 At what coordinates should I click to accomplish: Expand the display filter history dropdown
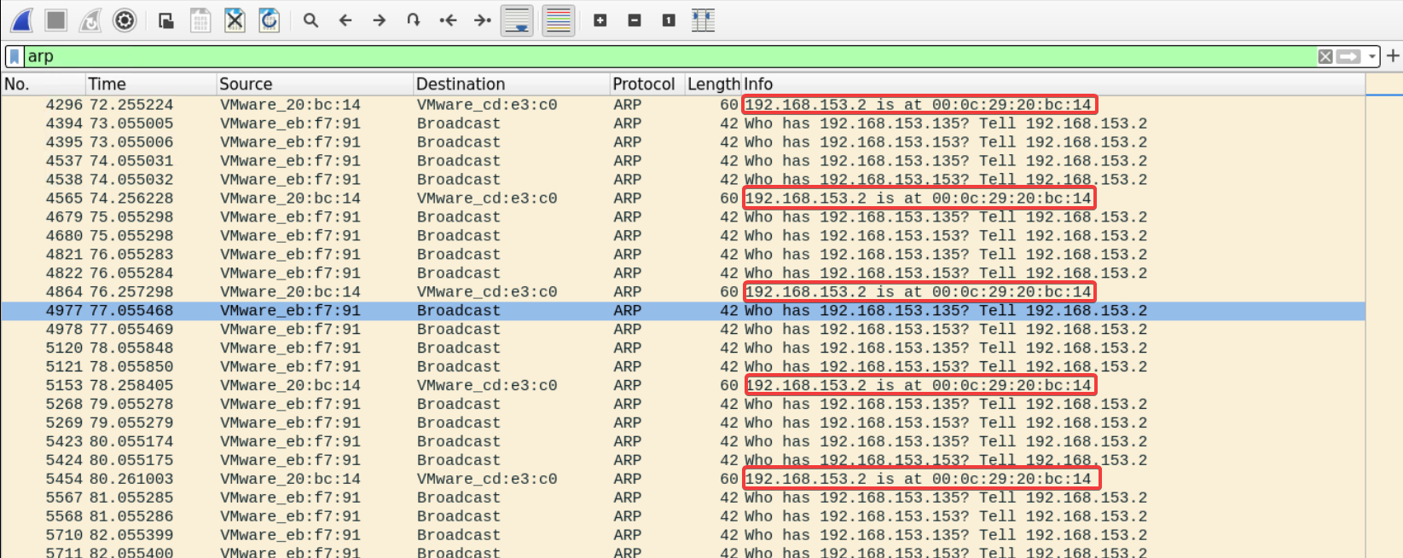point(1372,56)
